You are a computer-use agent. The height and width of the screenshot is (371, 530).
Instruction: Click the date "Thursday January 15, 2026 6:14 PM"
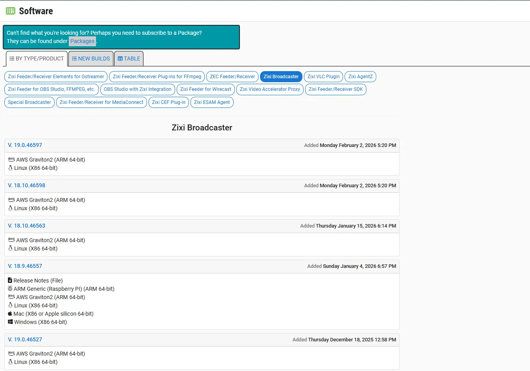(356, 226)
